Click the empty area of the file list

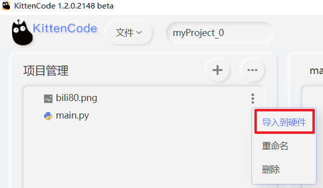pyautogui.click(x=136, y=156)
